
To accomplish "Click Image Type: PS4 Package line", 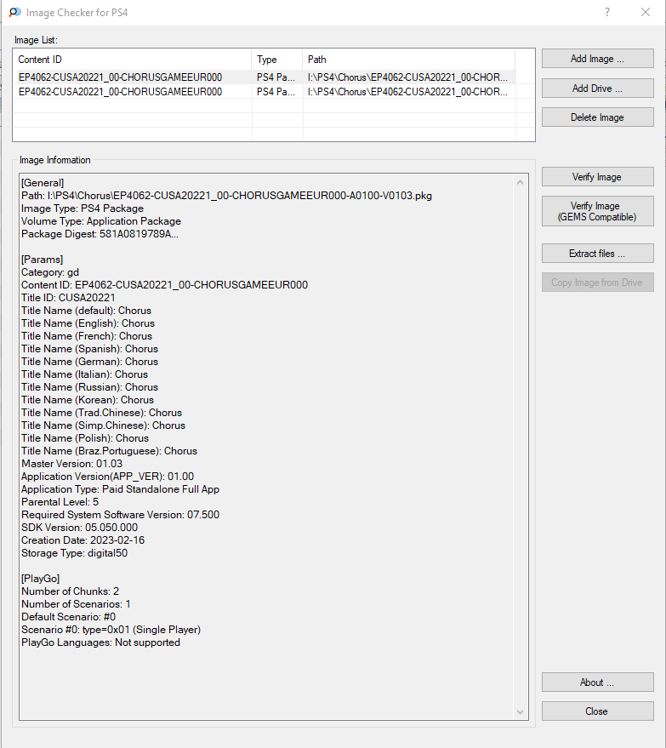I will pos(83,208).
